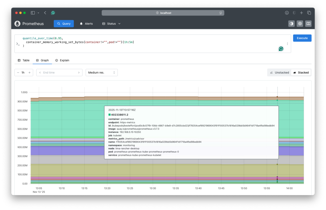The width and height of the screenshot is (326, 210).
Task: Click the Prometheus flame logo
Action: pyautogui.click(x=17, y=24)
